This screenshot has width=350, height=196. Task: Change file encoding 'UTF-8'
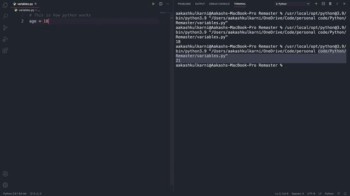[x=311, y=194]
